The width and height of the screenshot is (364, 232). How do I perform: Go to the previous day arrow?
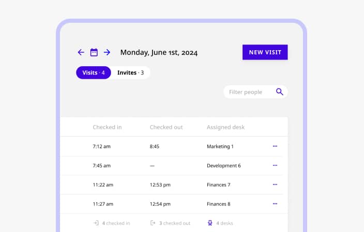pyautogui.click(x=81, y=52)
